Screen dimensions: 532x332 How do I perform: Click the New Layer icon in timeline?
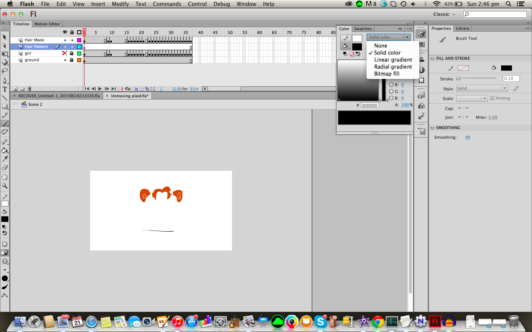pyautogui.click(x=16, y=89)
